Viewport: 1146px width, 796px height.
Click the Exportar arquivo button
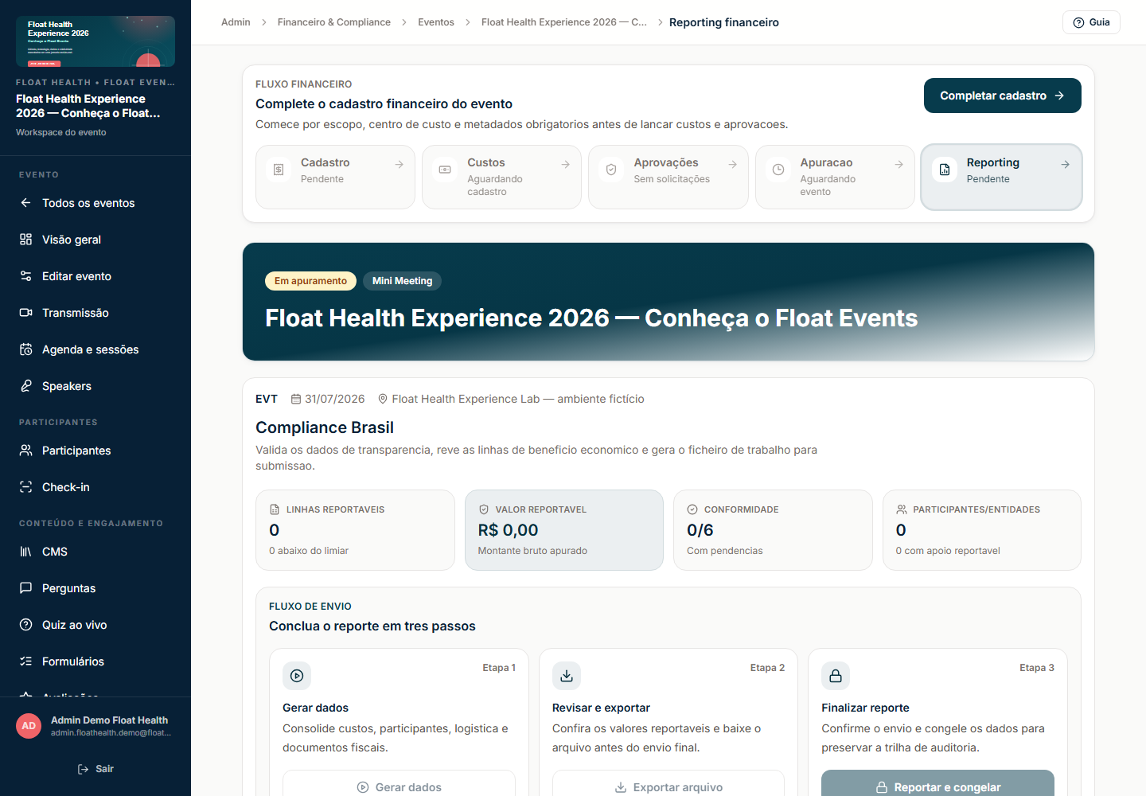(x=668, y=786)
